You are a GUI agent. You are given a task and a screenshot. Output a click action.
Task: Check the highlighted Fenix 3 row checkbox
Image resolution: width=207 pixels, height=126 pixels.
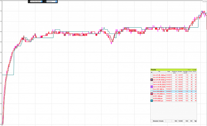point(152,91)
